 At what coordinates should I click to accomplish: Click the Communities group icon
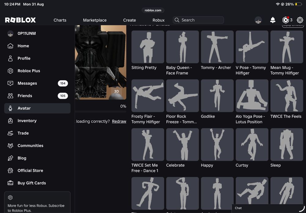pos(10,146)
